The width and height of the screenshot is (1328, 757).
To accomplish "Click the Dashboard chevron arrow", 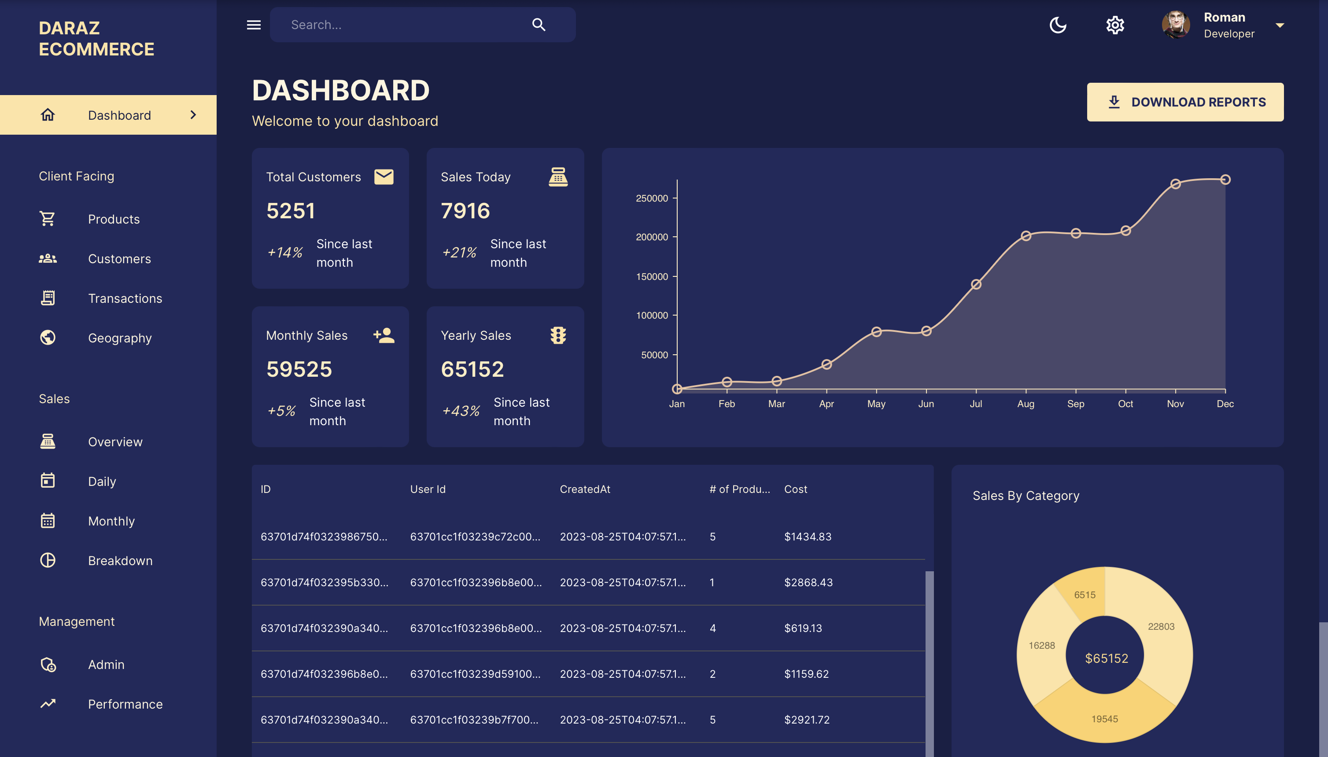I will [x=193, y=114].
